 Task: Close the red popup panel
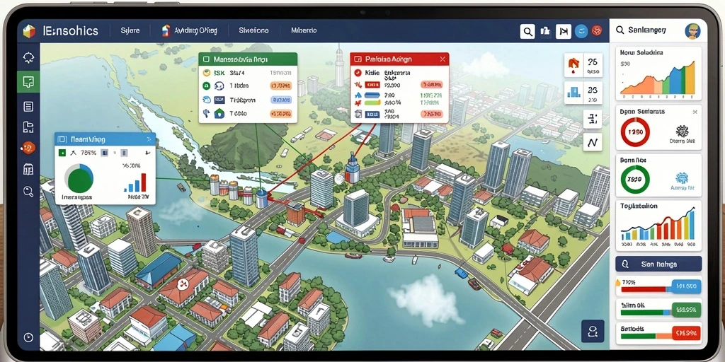(443, 59)
